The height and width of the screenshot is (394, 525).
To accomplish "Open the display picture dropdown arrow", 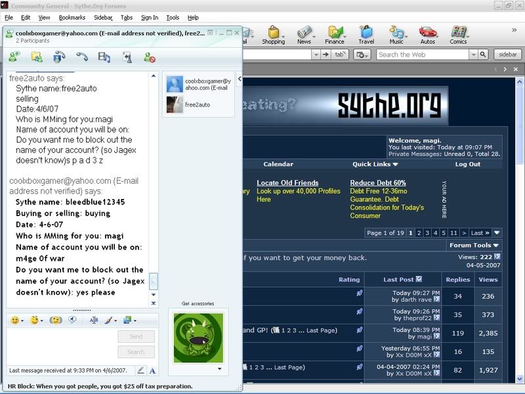I will [x=220, y=369].
